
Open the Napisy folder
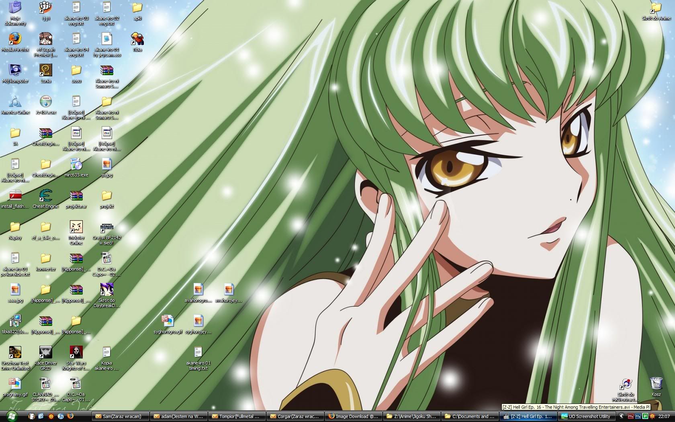click(15, 230)
